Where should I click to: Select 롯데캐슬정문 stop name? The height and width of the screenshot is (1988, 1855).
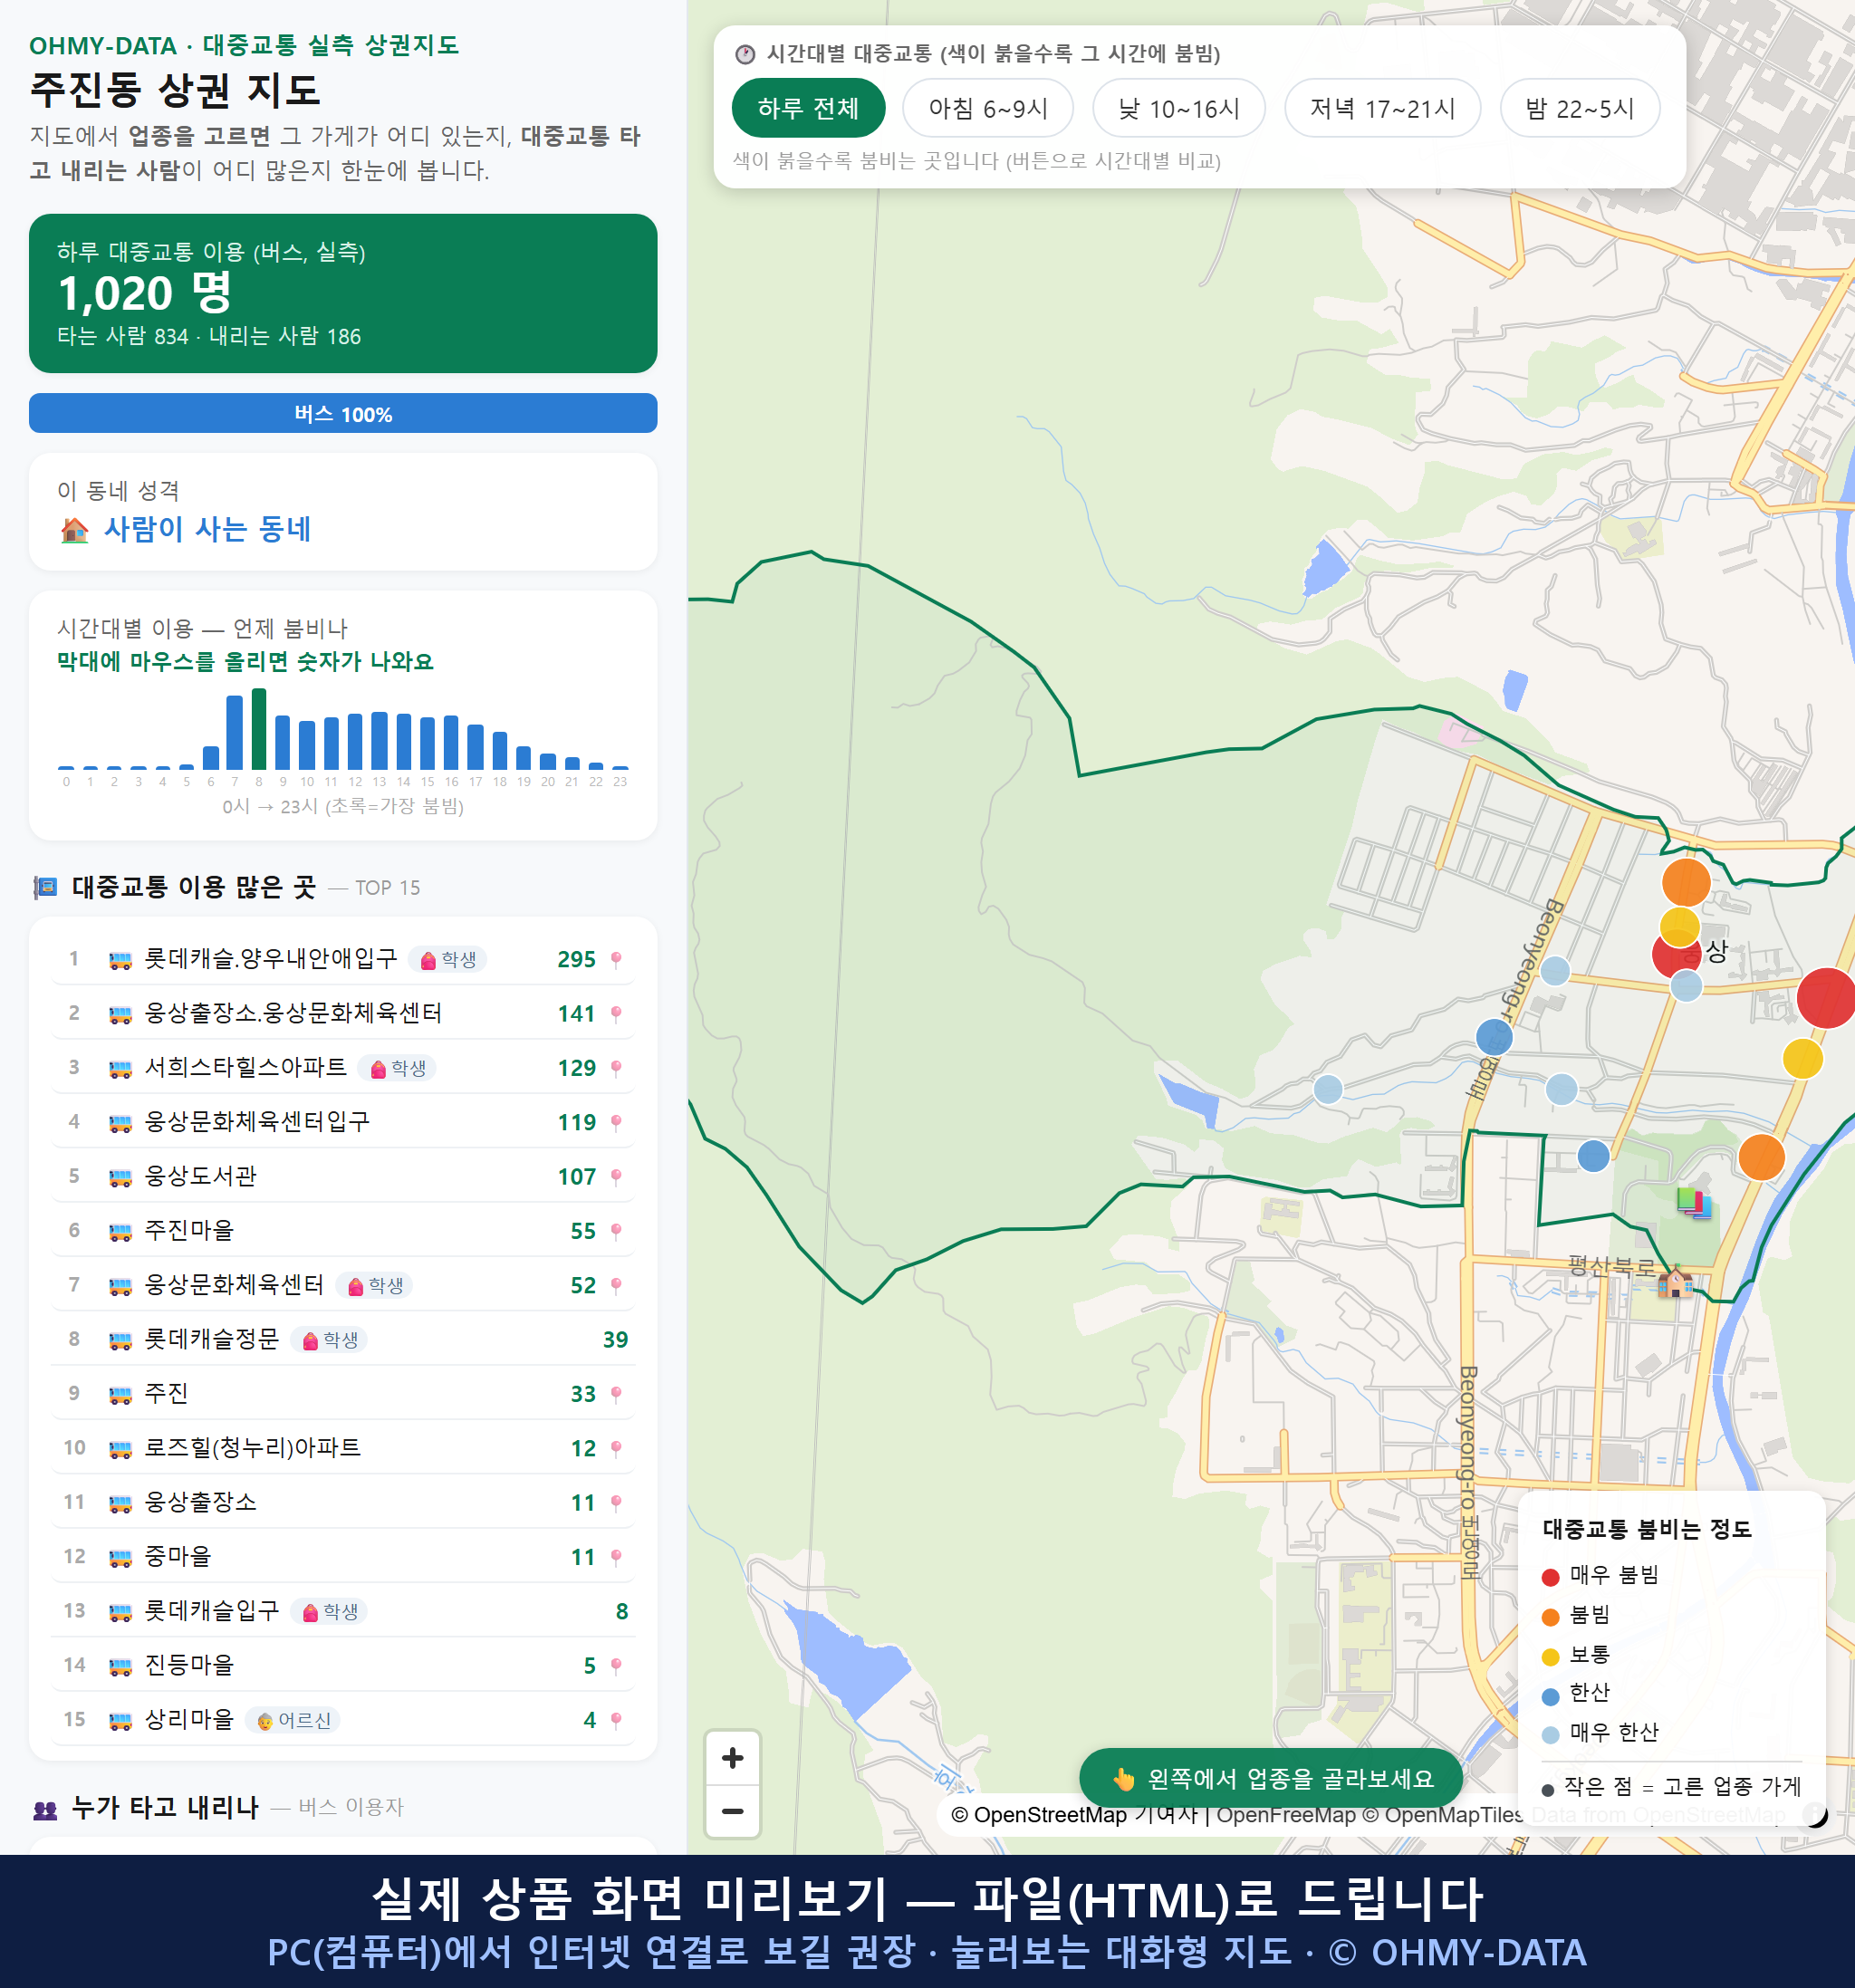pyautogui.click(x=212, y=1339)
